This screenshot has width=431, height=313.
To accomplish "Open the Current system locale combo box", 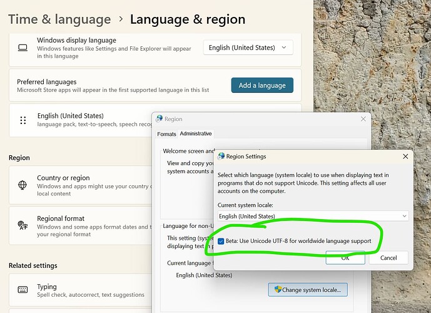I will tap(313, 216).
